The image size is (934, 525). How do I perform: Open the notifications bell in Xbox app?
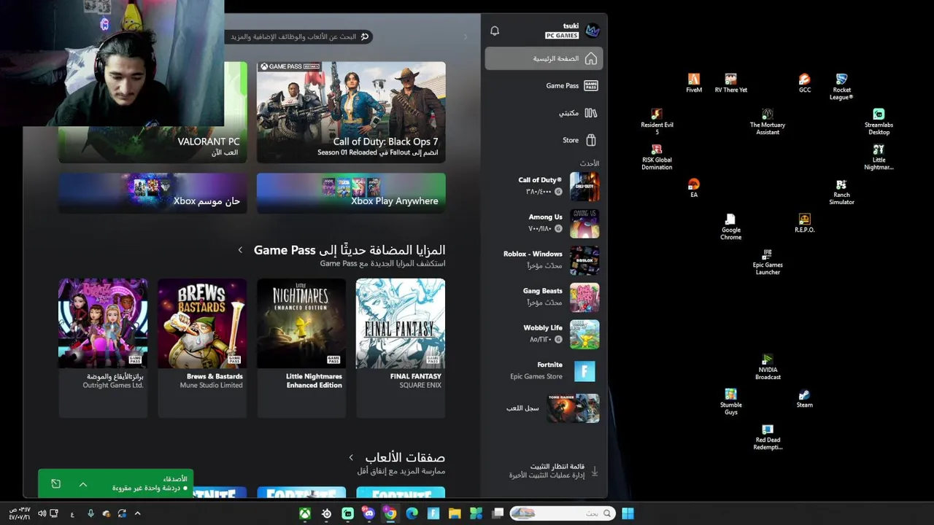tap(495, 31)
